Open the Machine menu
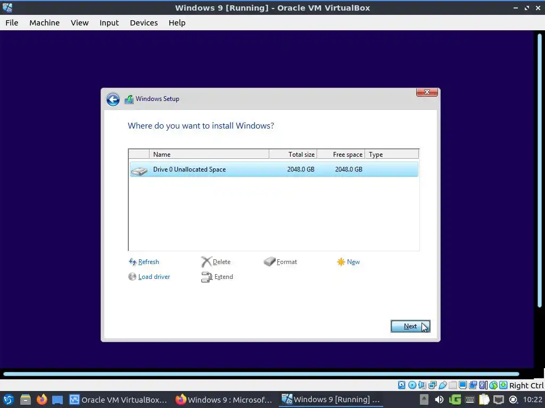This screenshot has width=545, height=408. click(x=45, y=23)
